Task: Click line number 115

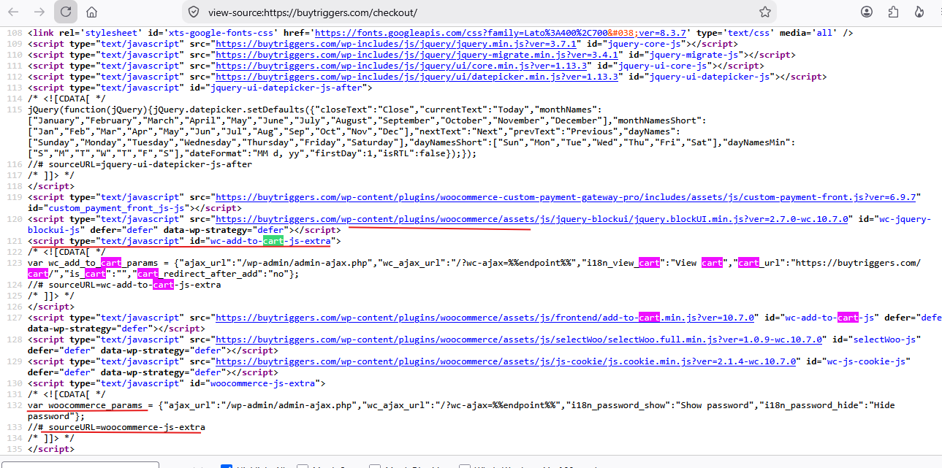Action: click(x=14, y=110)
